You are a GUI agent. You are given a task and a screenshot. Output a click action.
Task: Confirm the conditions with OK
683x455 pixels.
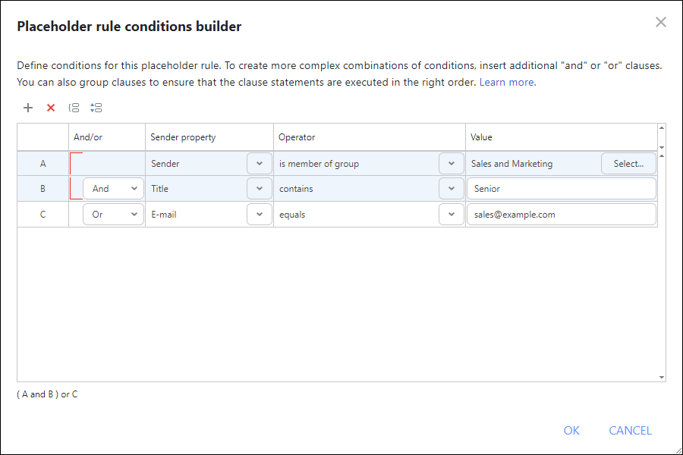coord(571,430)
